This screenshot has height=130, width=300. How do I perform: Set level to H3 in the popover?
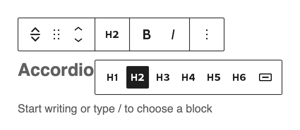[x=163, y=77]
